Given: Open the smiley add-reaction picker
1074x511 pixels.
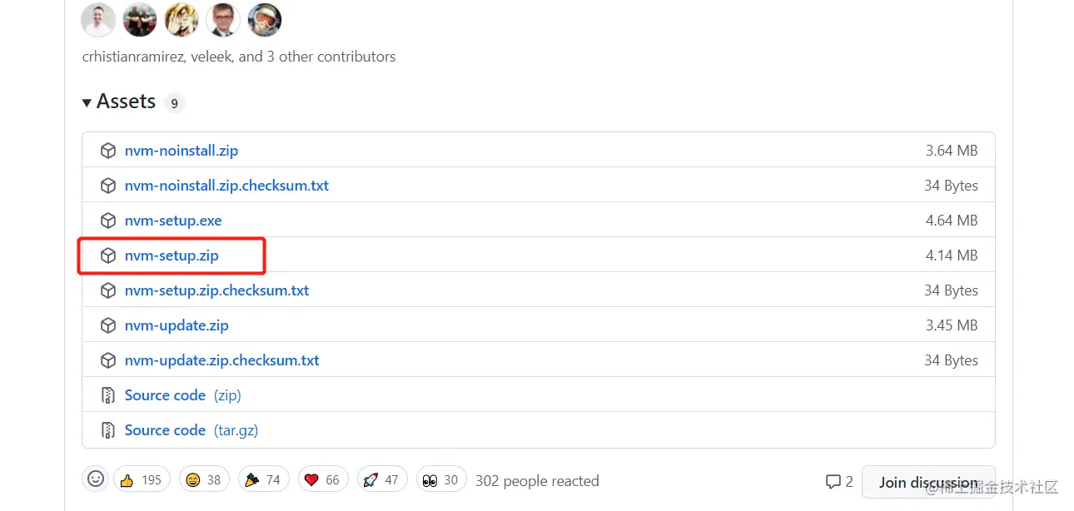Looking at the screenshot, I should (x=96, y=479).
